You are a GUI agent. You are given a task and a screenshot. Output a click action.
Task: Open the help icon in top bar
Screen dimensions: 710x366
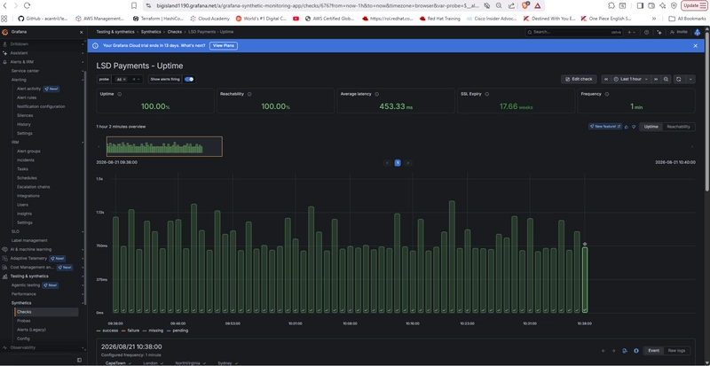(x=646, y=32)
